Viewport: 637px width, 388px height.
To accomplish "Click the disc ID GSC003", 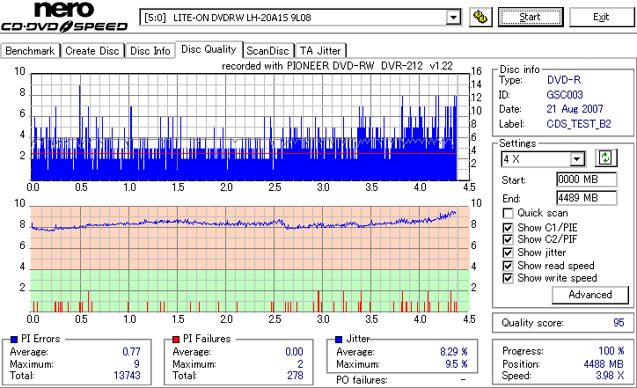I will click(x=565, y=95).
